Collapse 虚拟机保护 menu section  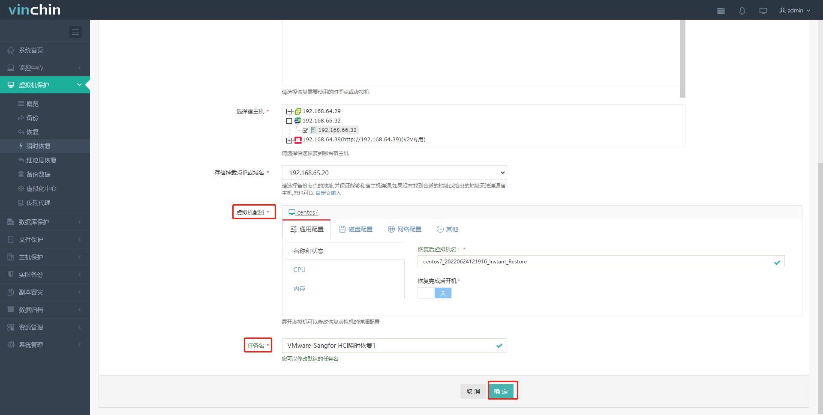tap(45, 85)
